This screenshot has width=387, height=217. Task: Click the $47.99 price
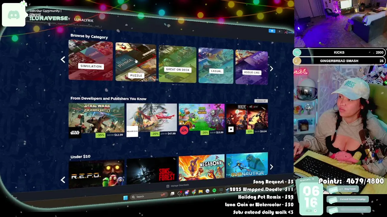(171, 134)
